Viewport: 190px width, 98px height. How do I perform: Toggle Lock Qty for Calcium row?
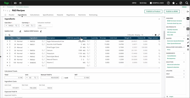pos(95,50)
